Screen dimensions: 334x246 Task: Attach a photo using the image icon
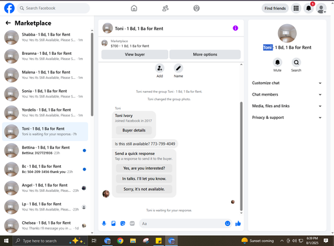tap(114, 223)
